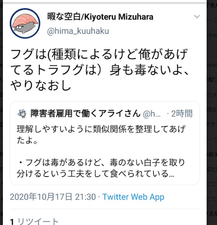Click the quoted line 理解しやすいように類似関係を整理
This screenshot has height=225, width=217.
click(101, 129)
